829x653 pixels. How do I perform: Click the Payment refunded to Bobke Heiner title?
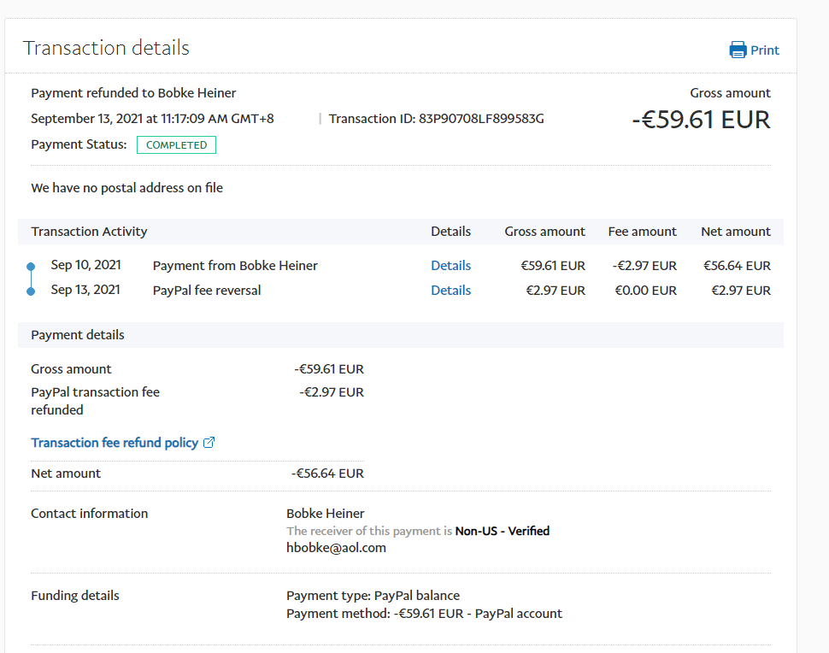click(x=133, y=93)
